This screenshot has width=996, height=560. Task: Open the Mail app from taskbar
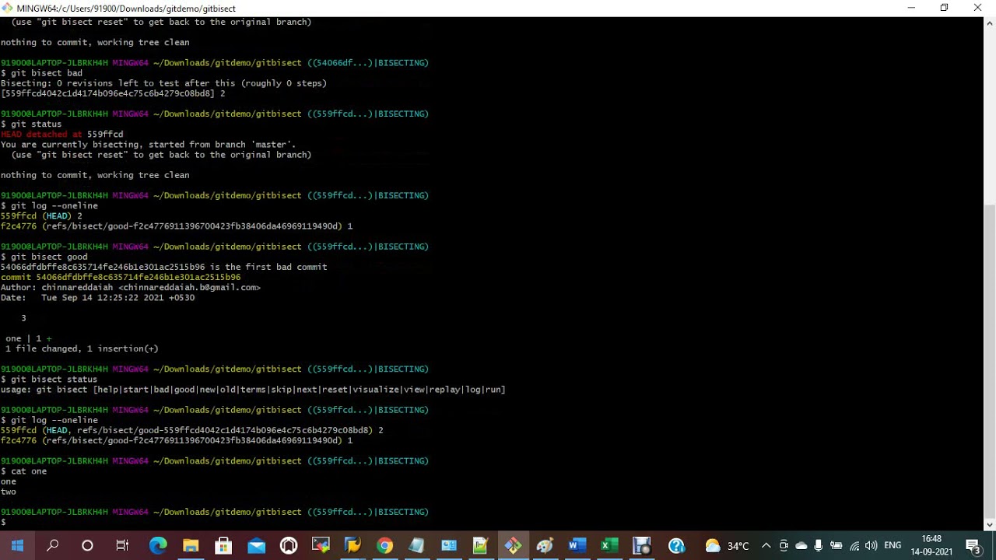pos(256,545)
